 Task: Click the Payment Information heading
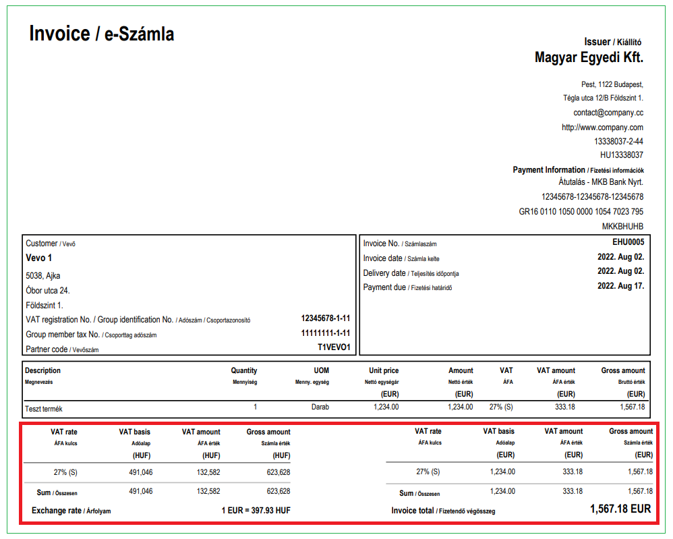point(578,170)
